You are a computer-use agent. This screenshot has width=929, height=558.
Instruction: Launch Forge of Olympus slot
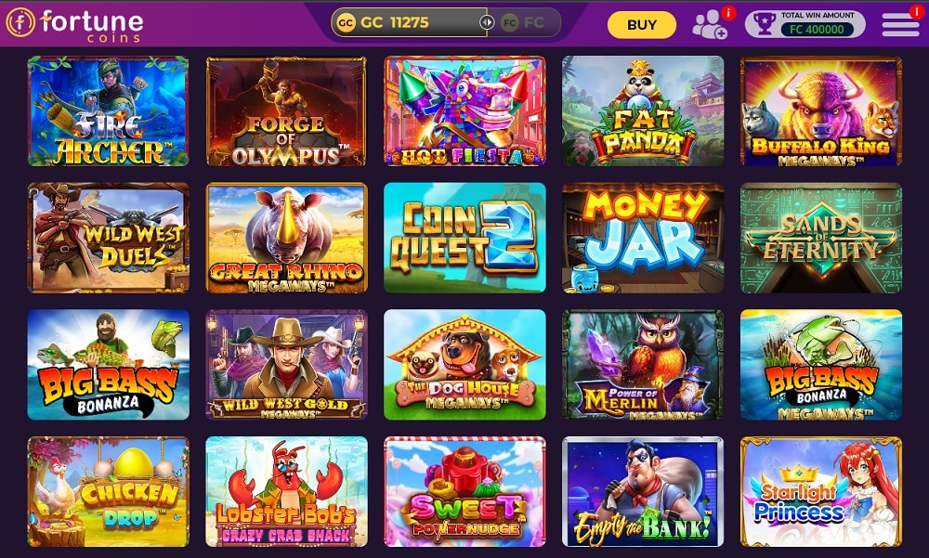click(286, 110)
